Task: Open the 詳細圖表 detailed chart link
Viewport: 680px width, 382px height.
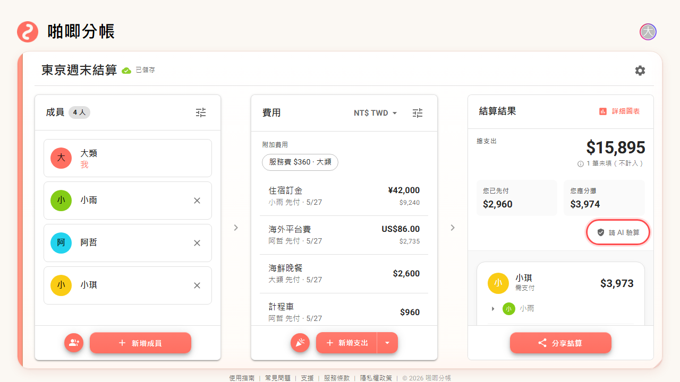Action: click(x=619, y=111)
